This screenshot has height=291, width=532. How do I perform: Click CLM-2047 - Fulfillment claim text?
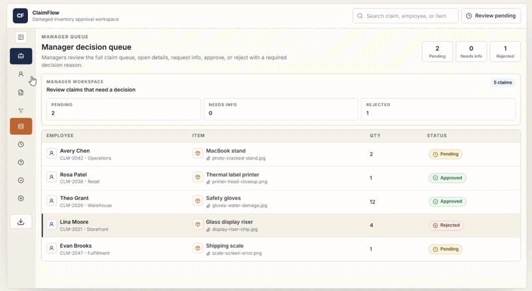click(x=85, y=253)
